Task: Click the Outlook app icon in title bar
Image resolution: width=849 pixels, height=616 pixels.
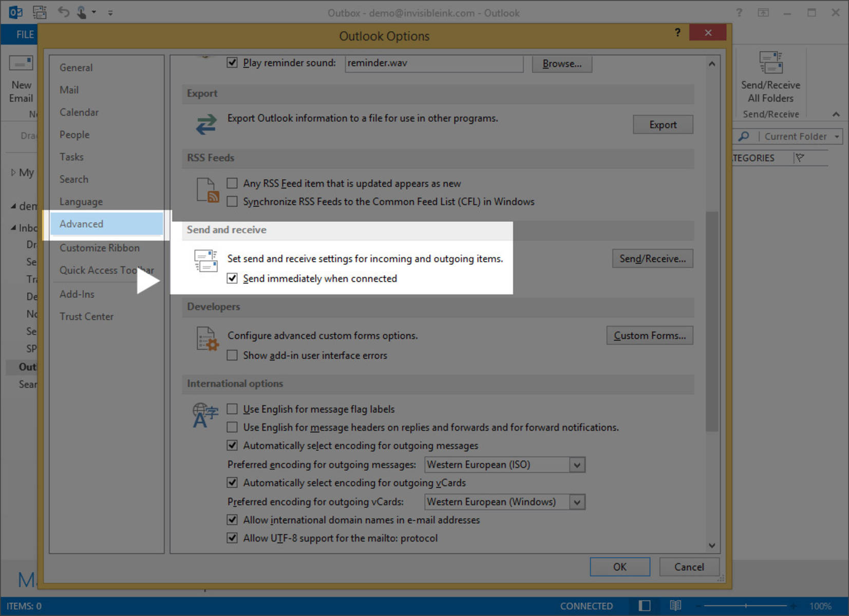Action: (x=15, y=12)
